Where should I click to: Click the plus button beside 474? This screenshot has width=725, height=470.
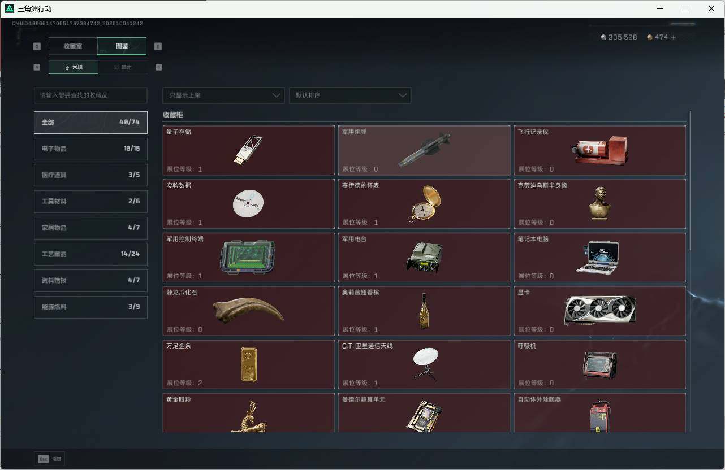click(673, 37)
